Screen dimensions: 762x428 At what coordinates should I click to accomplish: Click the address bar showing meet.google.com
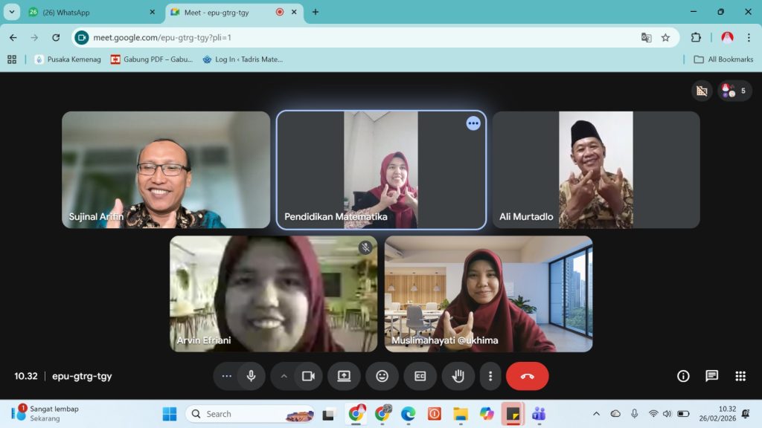357,37
